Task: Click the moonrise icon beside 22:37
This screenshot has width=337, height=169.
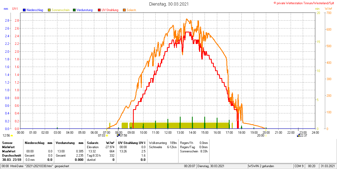Action: tap(298, 135)
